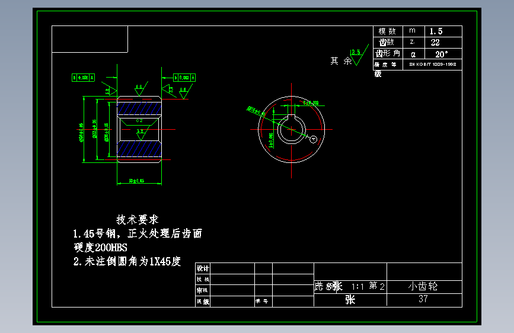Select the "技术要求" heading text
This screenshot has height=333, width=514.
pos(138,219)
